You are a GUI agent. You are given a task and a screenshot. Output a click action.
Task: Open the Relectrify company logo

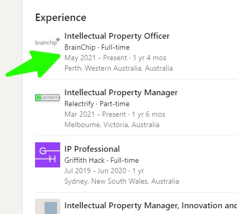tap(48, 98)
